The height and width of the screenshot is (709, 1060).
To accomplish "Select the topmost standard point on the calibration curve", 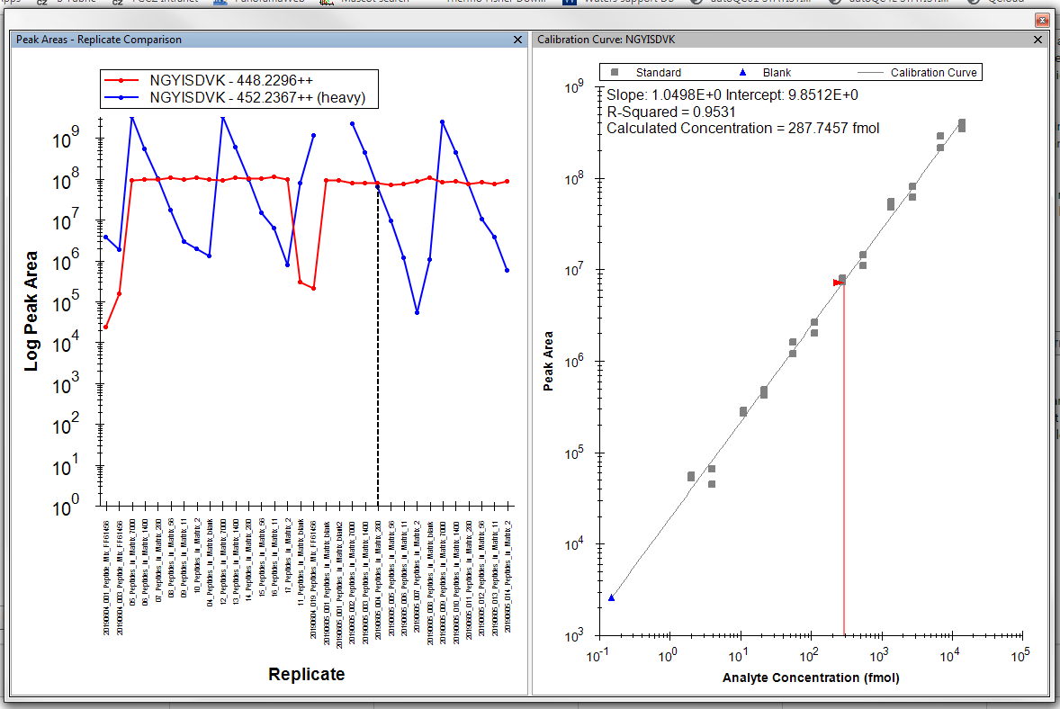I will (962, 123).
